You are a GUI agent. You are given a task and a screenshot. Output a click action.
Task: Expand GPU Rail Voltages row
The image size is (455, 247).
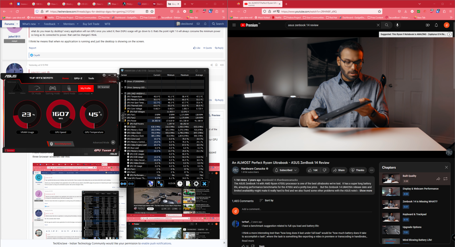click(125, 112)
